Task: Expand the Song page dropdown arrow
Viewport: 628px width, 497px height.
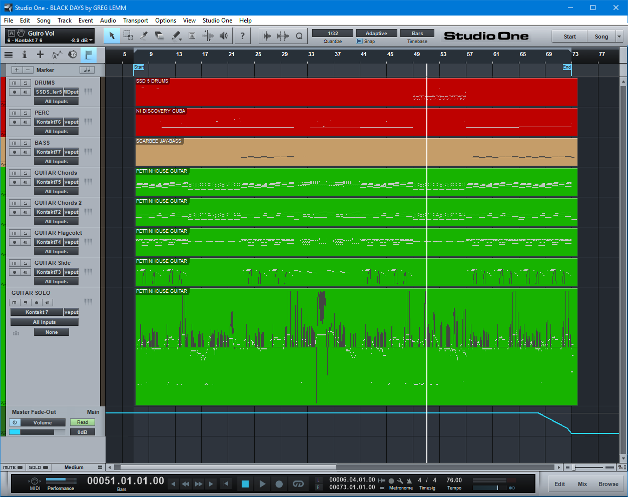Action: click(x=619, y=37)
